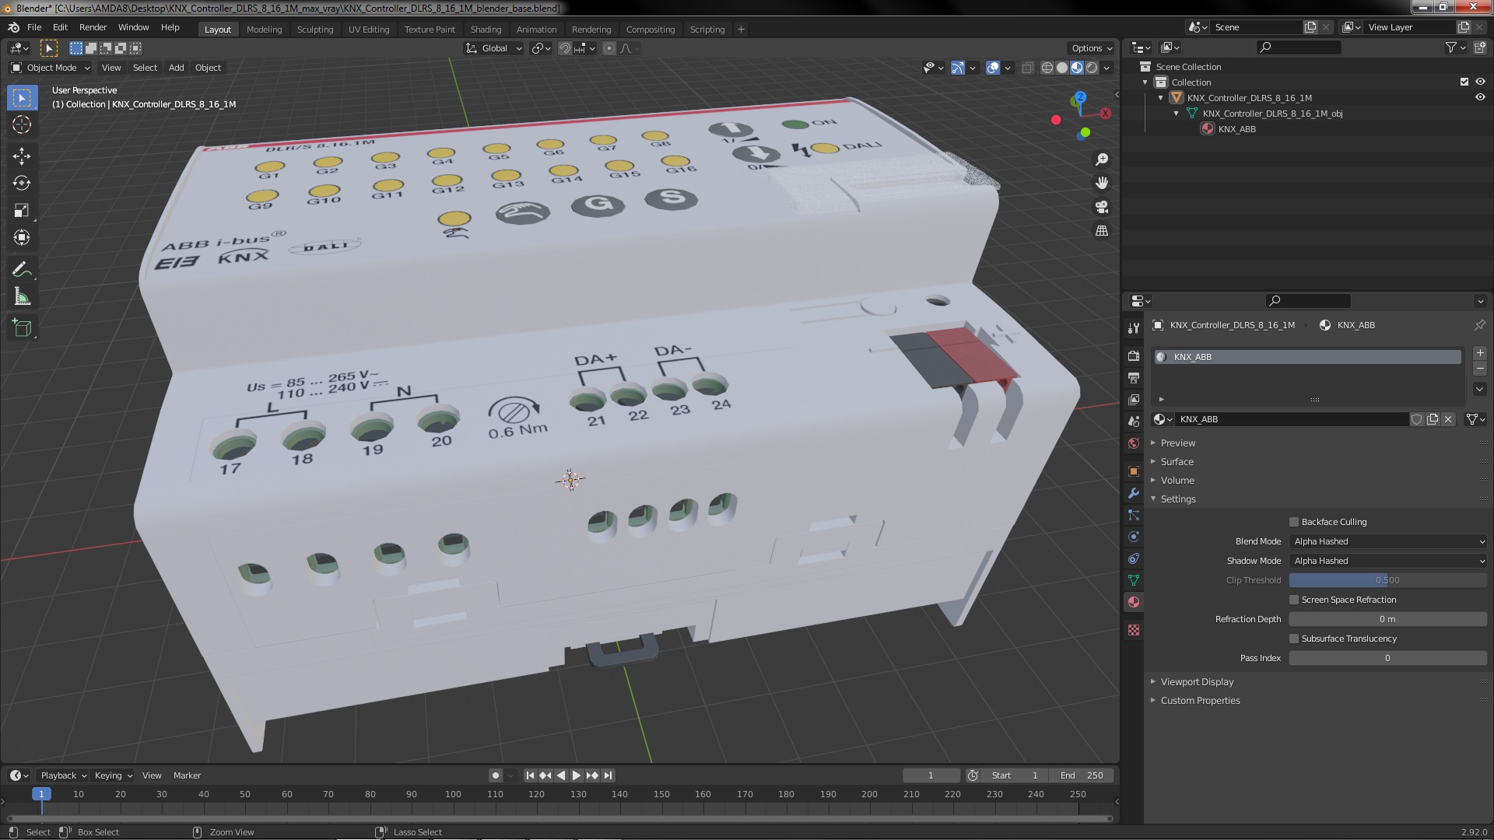Open World properties tab
This screenshot has width=1494, height=840.
(x=1134, y=443)
